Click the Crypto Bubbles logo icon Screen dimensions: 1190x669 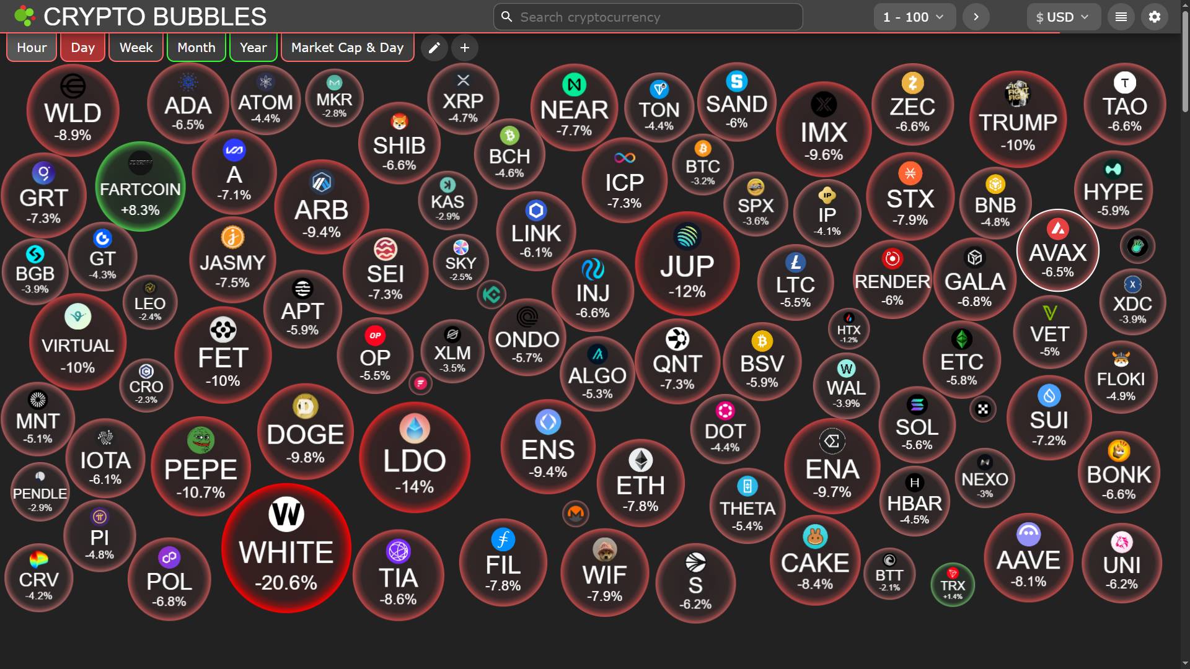point(25,16)
